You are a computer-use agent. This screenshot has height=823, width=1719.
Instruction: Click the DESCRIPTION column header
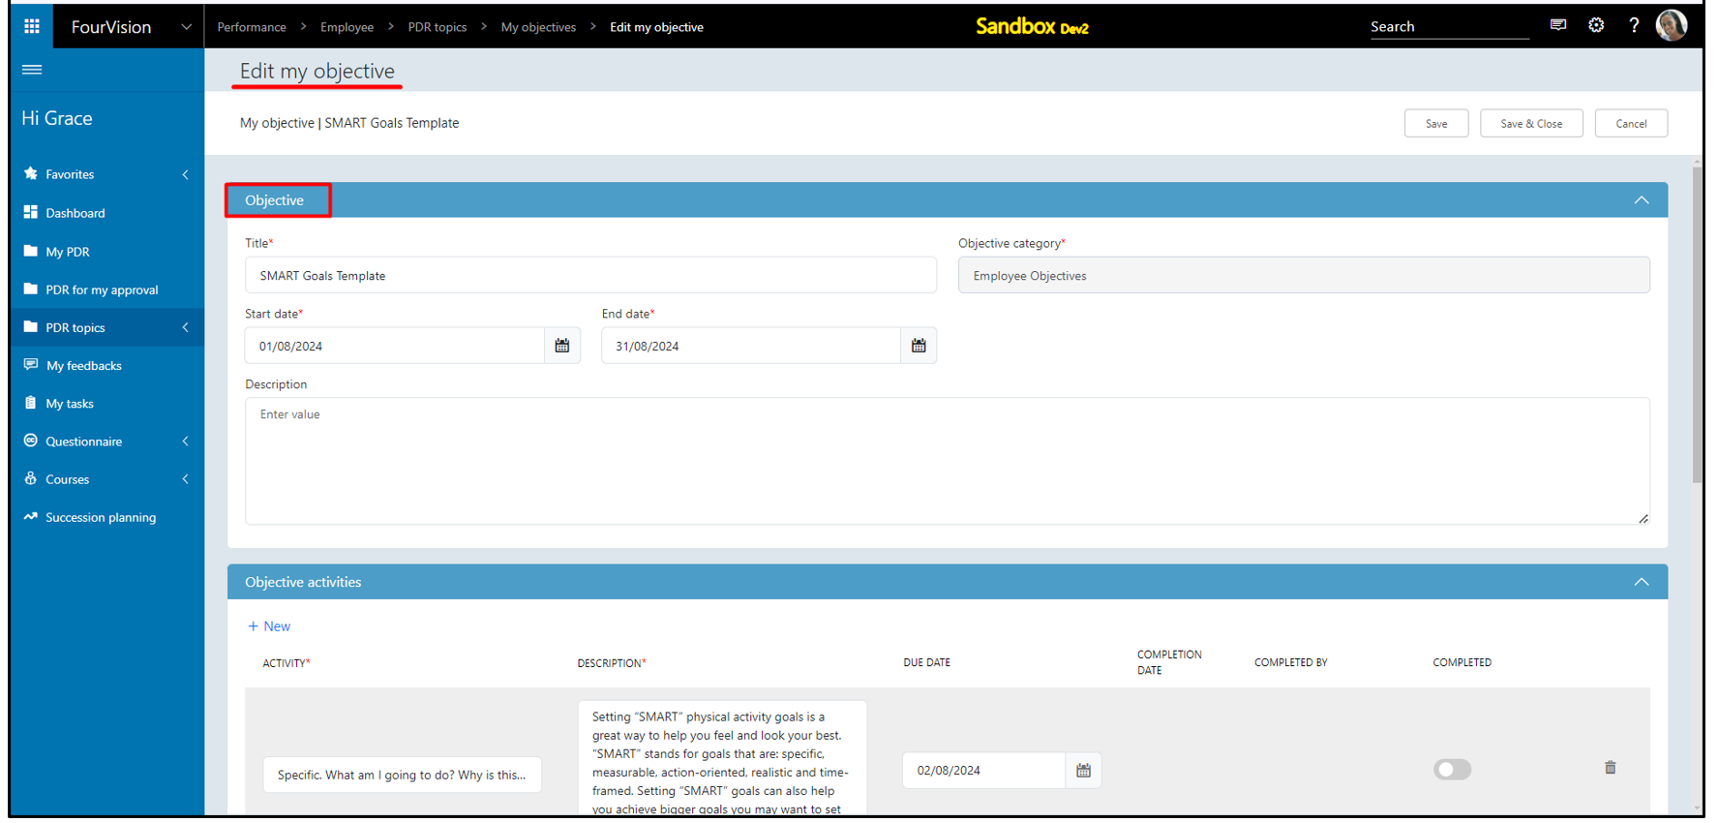612,663
